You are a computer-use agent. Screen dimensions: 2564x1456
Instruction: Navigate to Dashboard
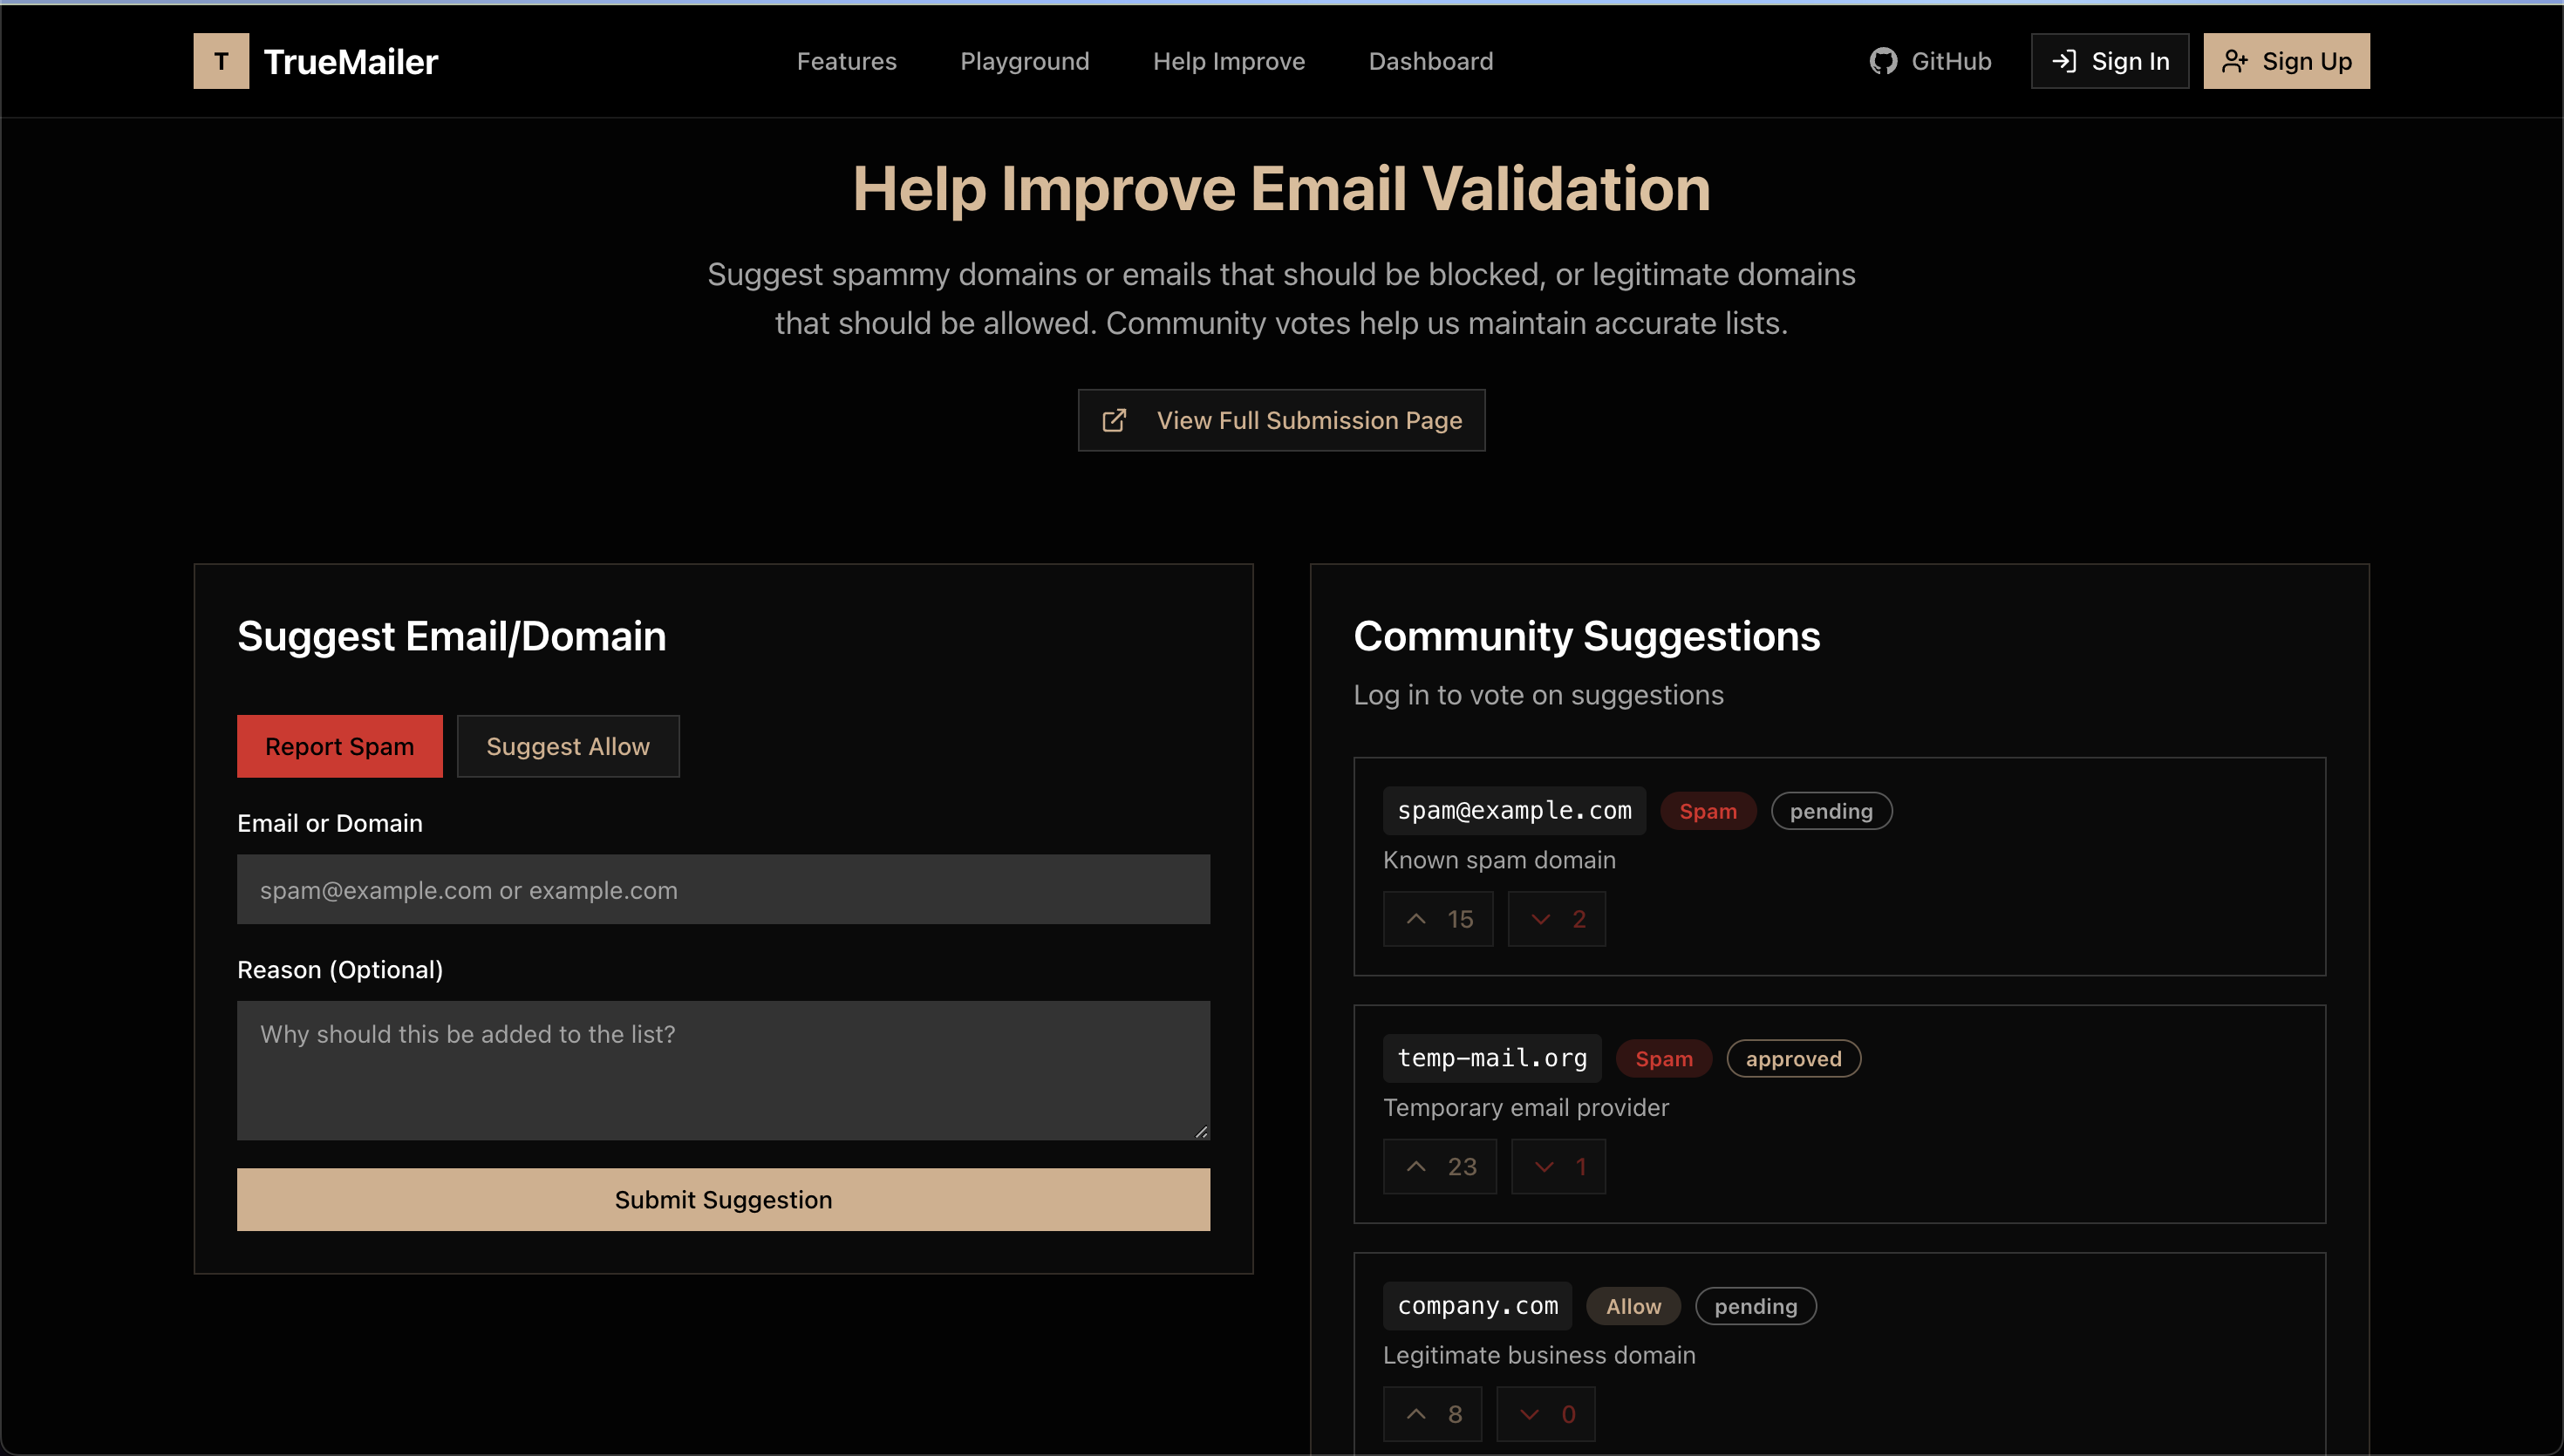[x=1430, y=61]
